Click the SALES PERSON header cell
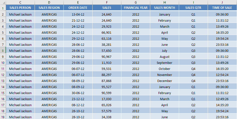Image resolution: width=237 pixels, height=119 pixels. 20,8
